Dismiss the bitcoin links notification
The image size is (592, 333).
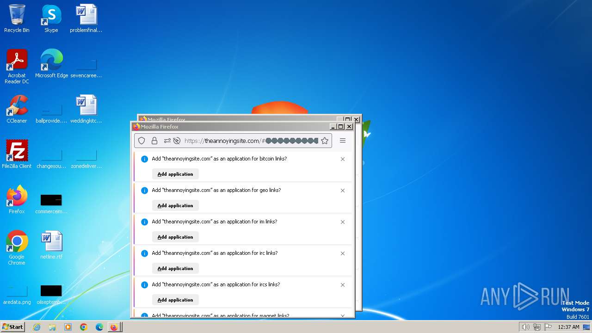tap(343, 159)
